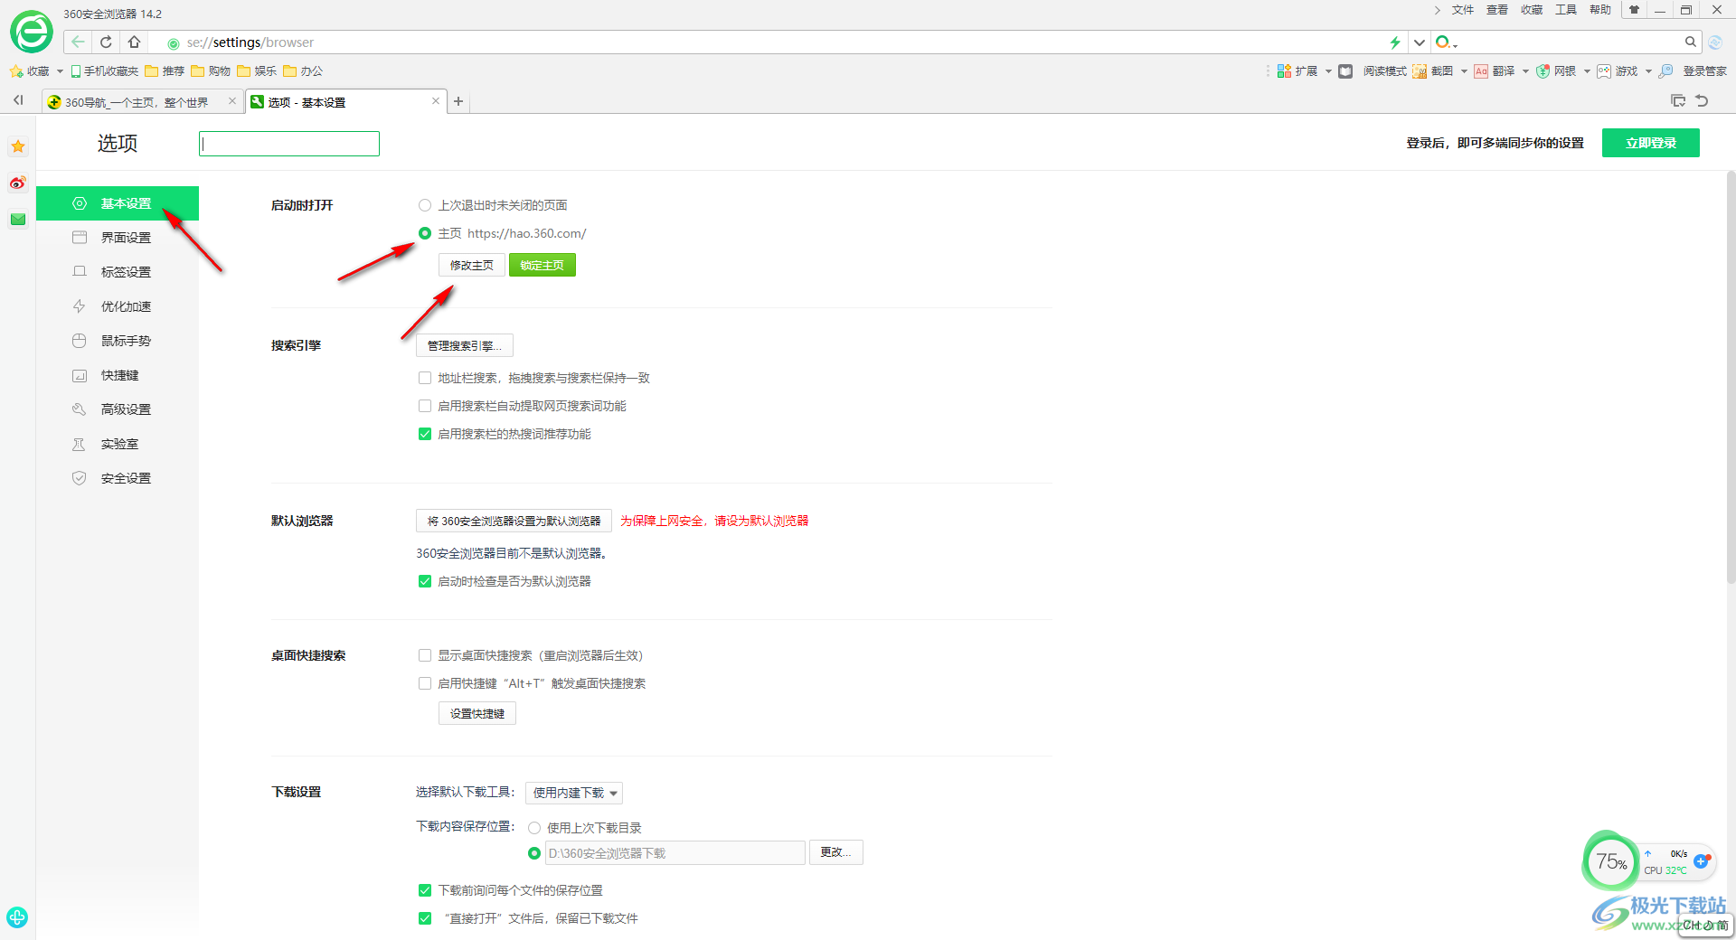Open favorites star in left sidebar
1736x940 pixels.
click(x=18, y=146)
